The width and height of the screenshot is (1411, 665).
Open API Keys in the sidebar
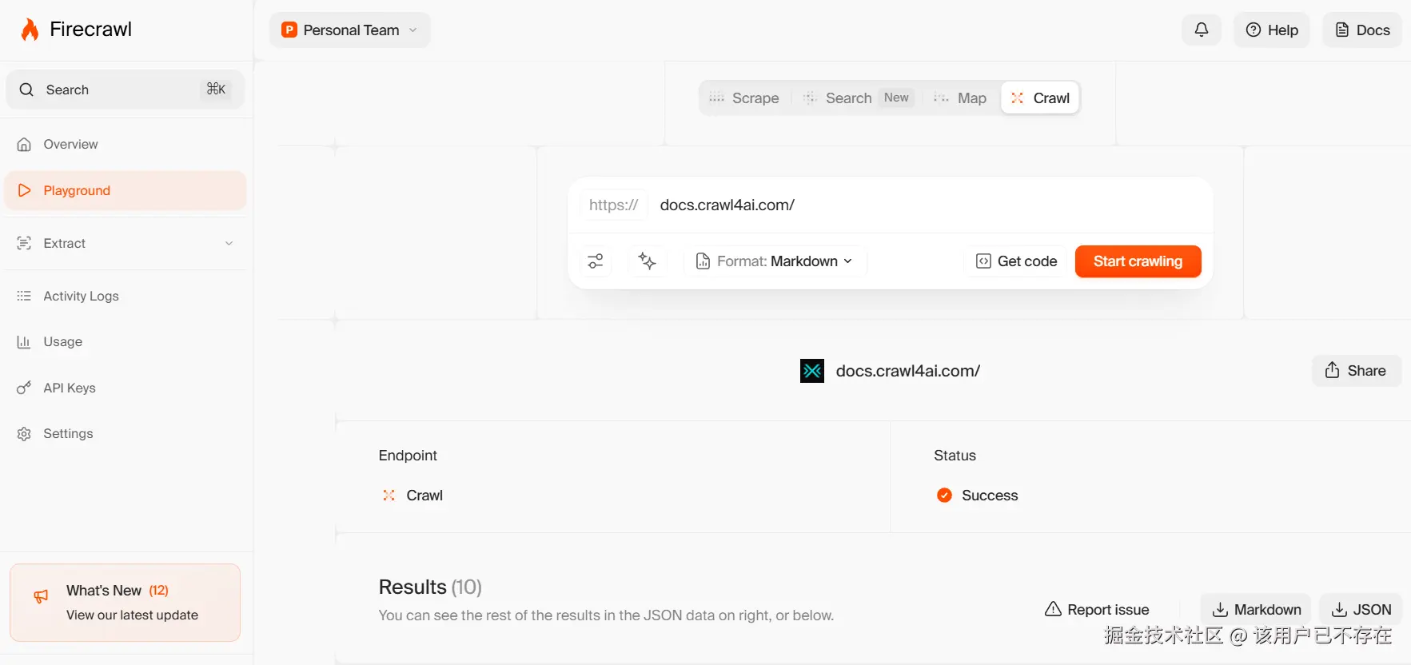click(70, 388)
